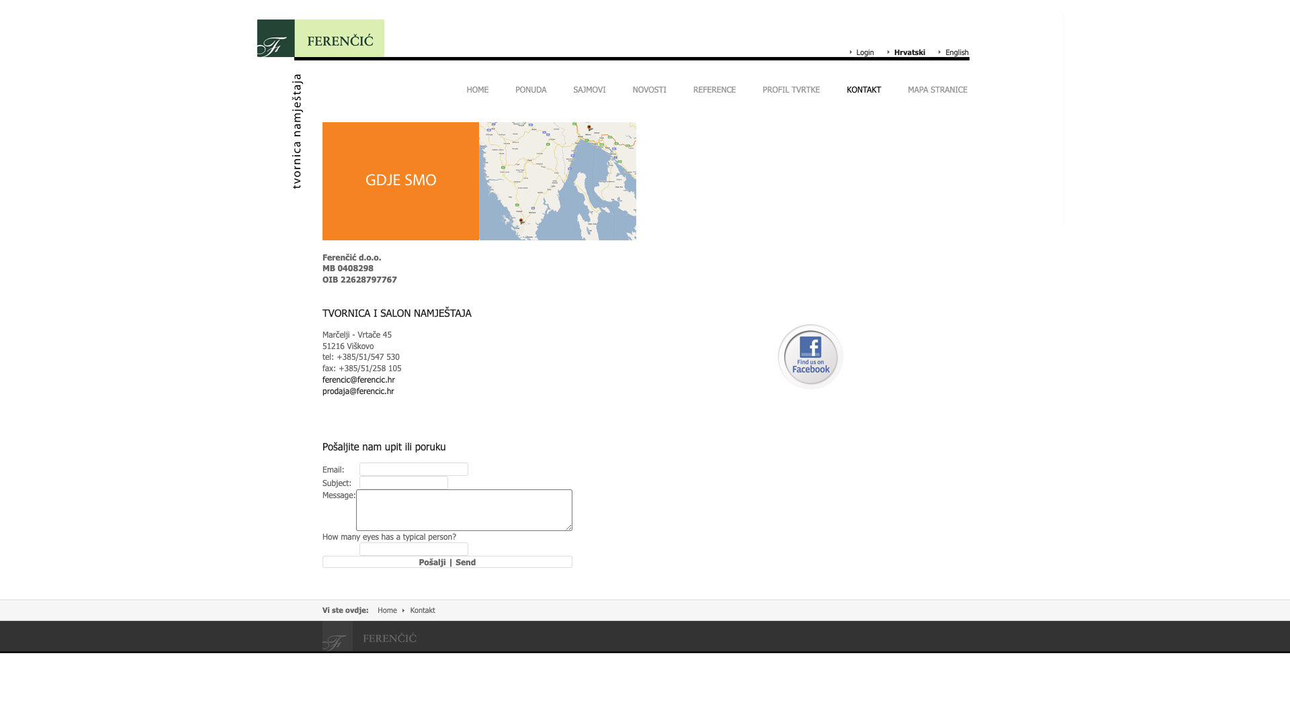Viewport: 1290px width, 725px height.
Task: Focus the Email input field
Action: tap(413, 469)
